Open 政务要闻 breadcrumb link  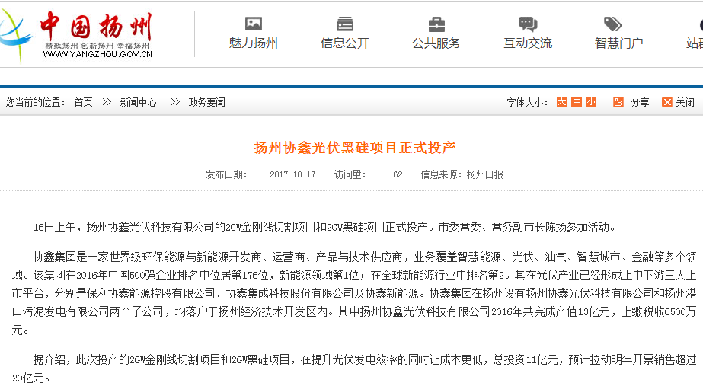[206, 102]
